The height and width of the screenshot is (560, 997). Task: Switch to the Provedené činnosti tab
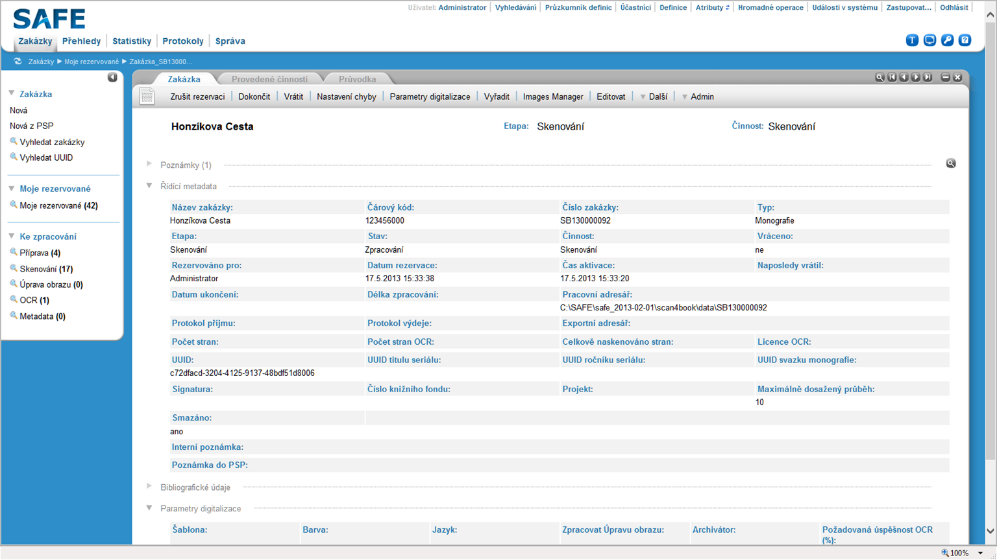point(270,79)
